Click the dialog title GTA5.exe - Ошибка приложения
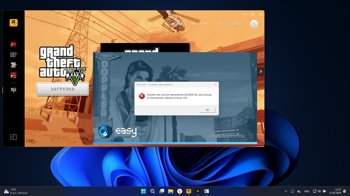The image size is (350, 196). point(154,85)
